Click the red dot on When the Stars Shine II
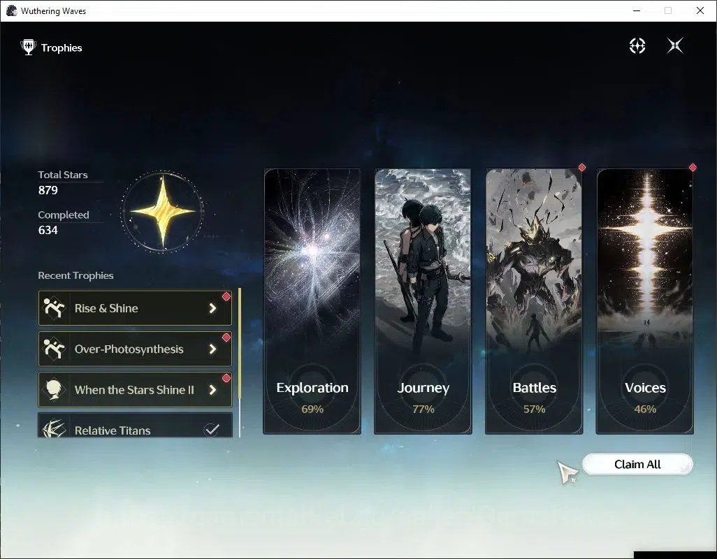 pyautogui.click(x=226, y=378)
